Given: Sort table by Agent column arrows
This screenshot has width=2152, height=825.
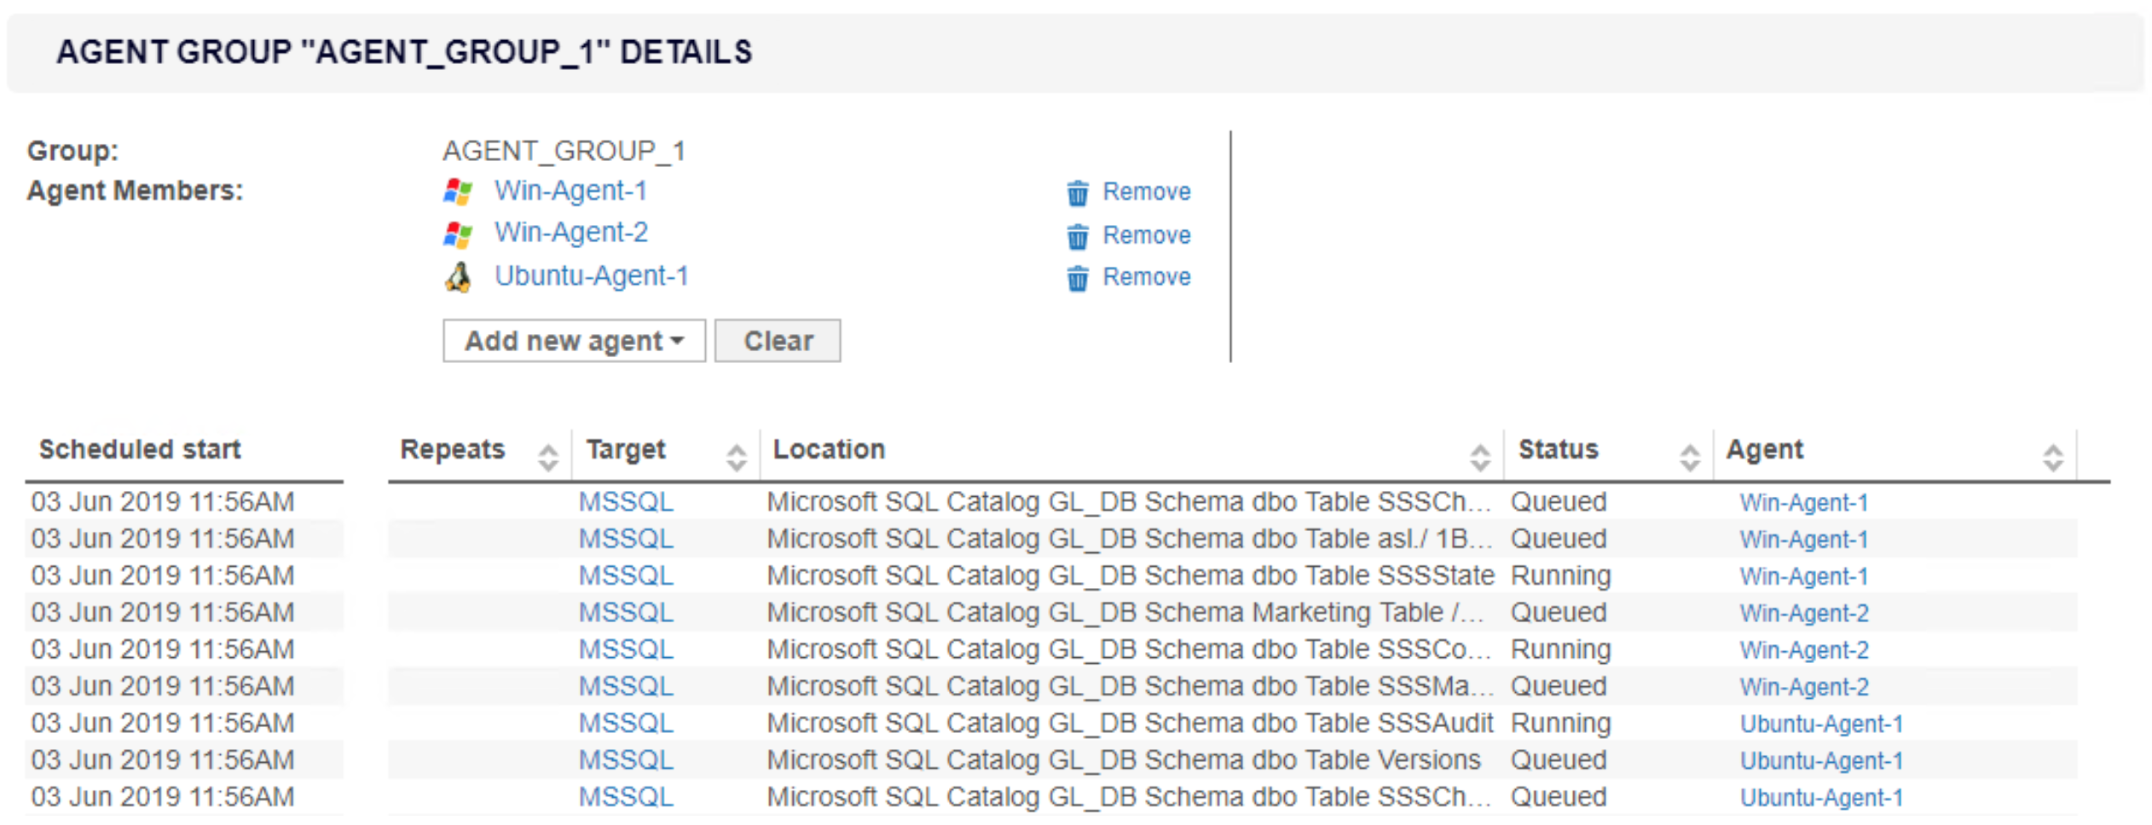Looking at the screenshot, I should pos(2052,458).
